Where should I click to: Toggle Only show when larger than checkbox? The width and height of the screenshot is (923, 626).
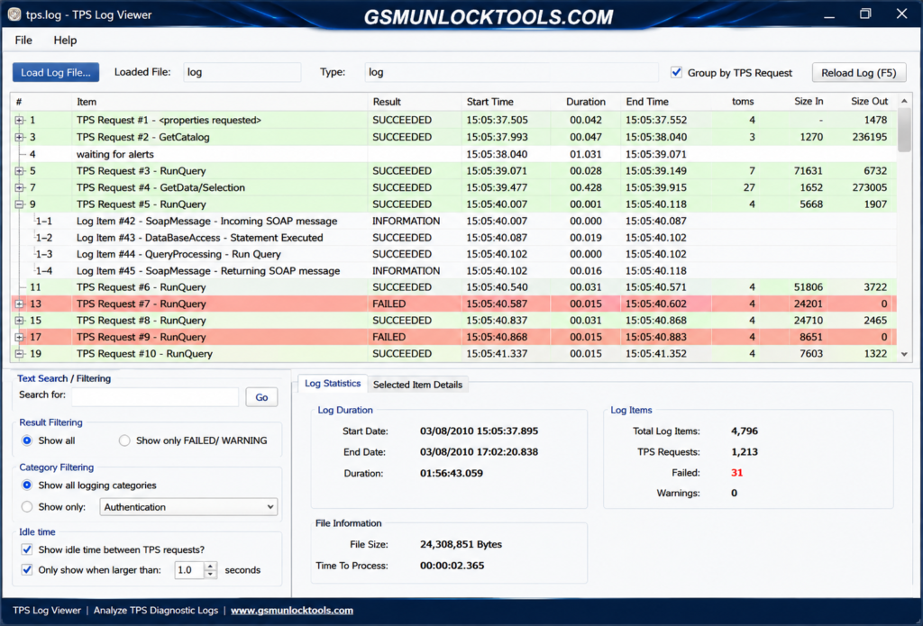[27, 569]
